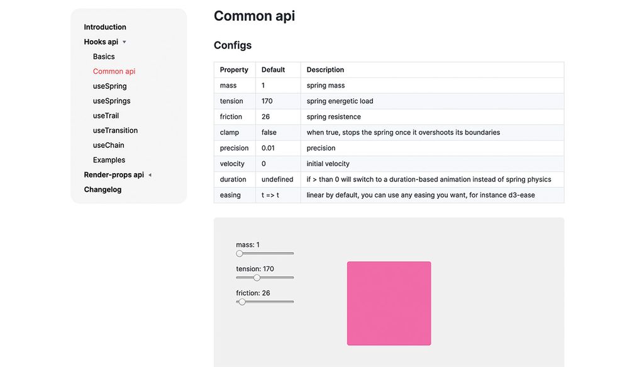Click the duration property cell
644x367 pixels.
[233, 179]
